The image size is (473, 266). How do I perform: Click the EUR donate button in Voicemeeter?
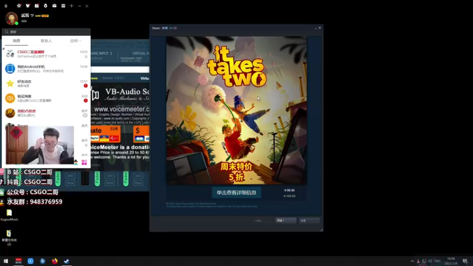105,134
